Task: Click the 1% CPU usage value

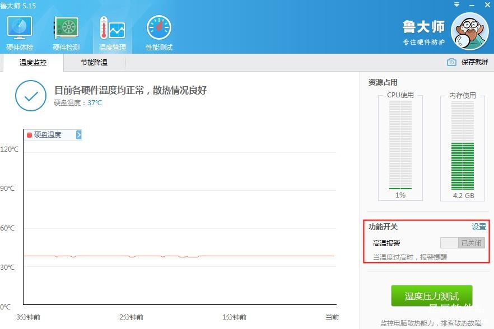Action: pyautogui.click(x=400, y=195)
